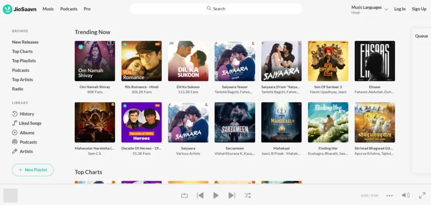Open Liked Songs in the library
Screen dimensions: 431x205
point(27,123)
